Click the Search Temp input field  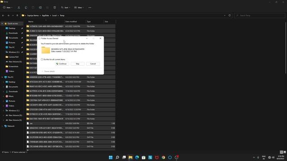coord(260,16)
